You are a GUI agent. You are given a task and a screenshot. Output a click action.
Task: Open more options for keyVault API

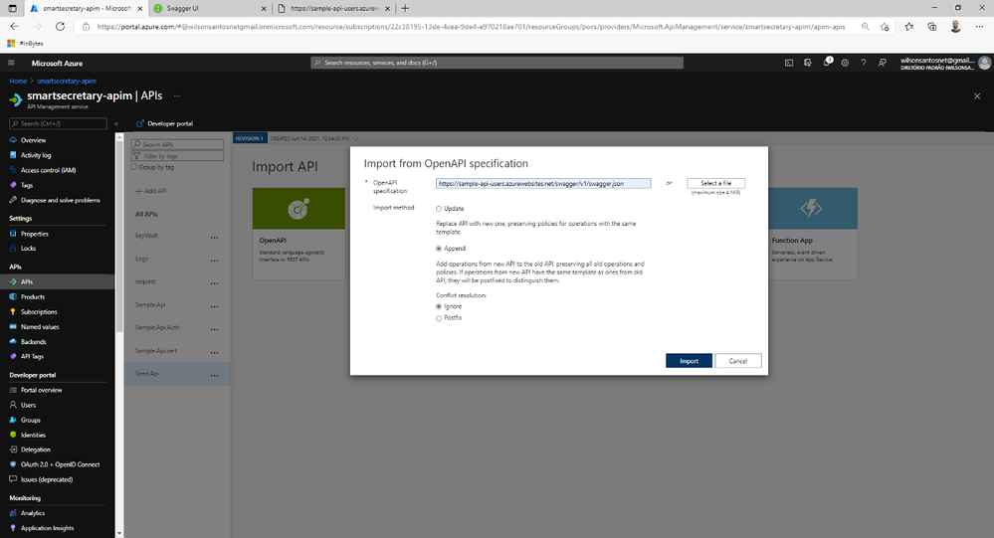214,237
